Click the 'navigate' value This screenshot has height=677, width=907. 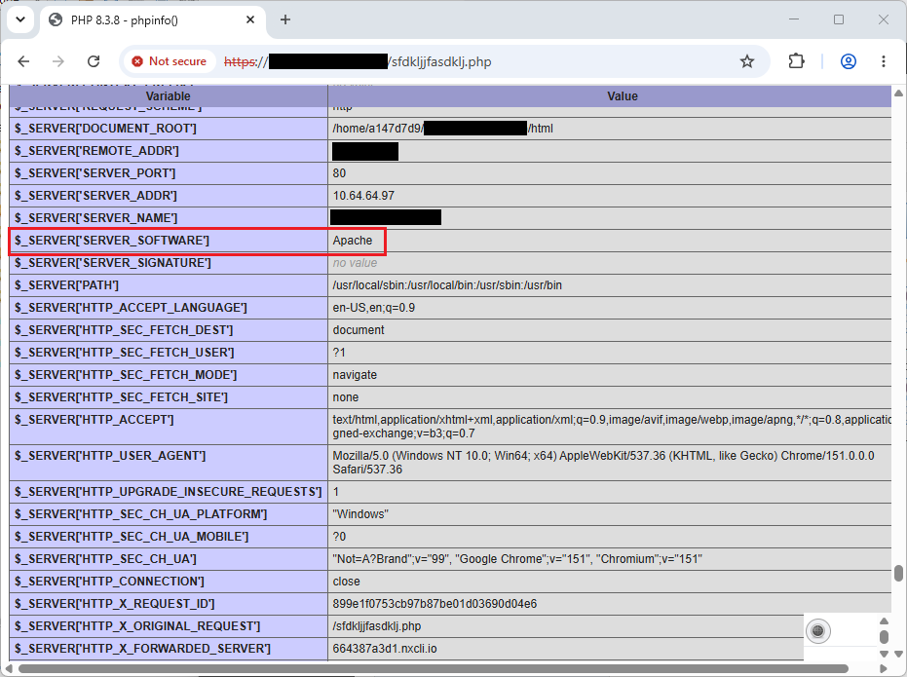(355, 375)
